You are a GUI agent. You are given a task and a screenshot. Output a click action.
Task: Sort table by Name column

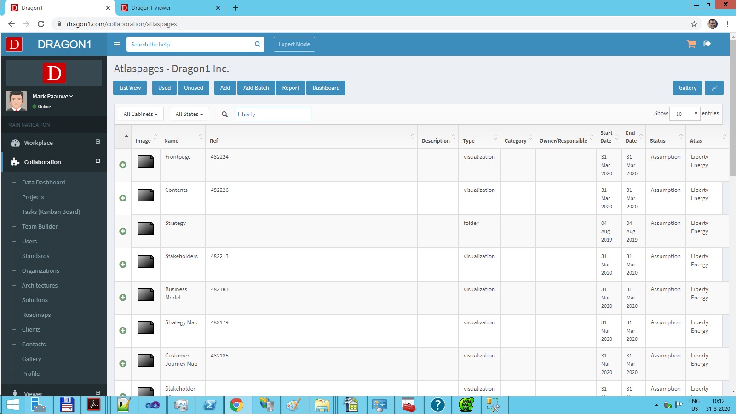point(183,137)
